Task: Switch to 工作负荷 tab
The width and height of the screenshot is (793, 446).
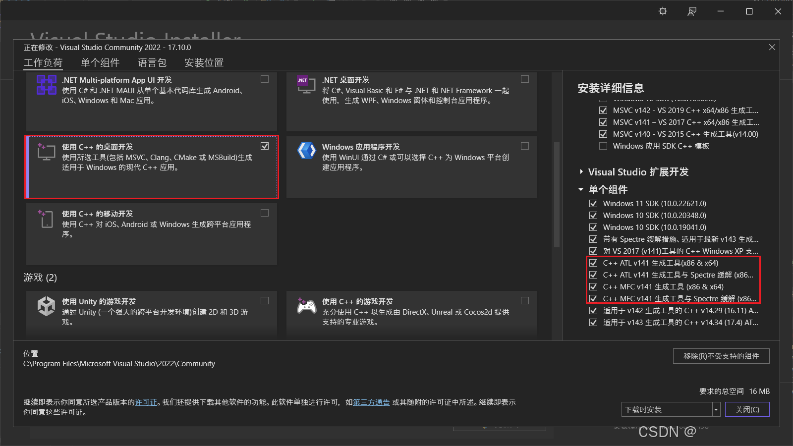Action: [x=43, y=63]
